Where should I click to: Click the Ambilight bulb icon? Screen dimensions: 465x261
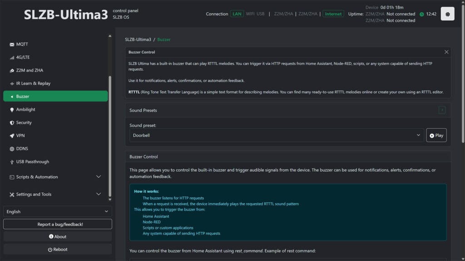coord(12,110)
